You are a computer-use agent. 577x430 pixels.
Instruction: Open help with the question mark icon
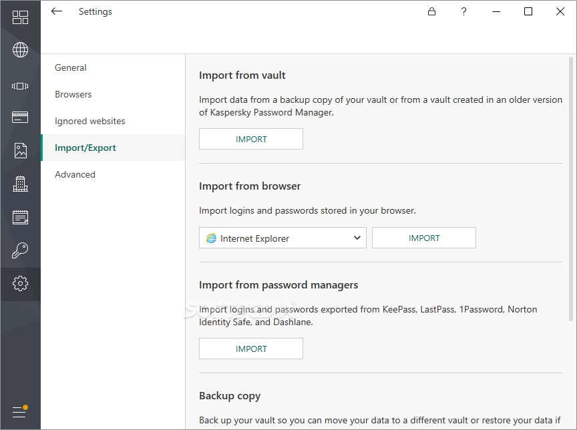[x=463, y=11]
